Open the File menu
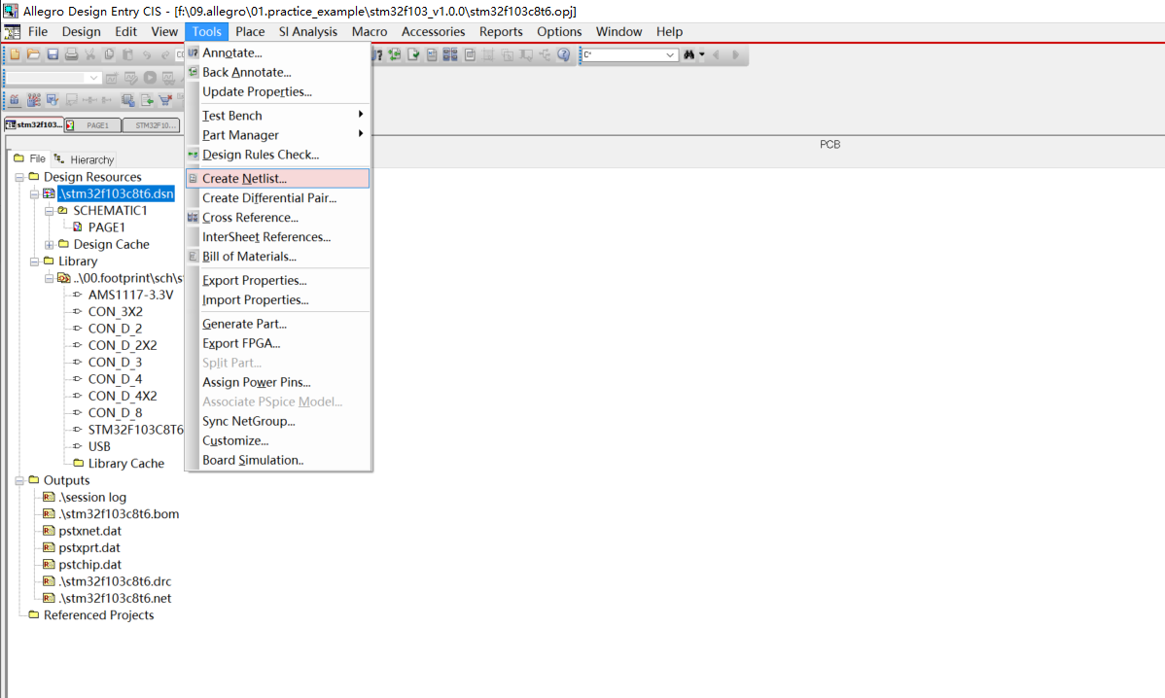The image size is (1165, 698). coord(38,32)
